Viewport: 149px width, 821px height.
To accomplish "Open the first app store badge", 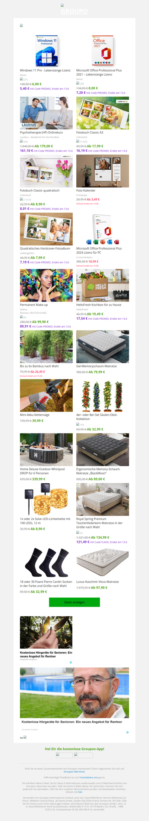I will coord(64,755).
